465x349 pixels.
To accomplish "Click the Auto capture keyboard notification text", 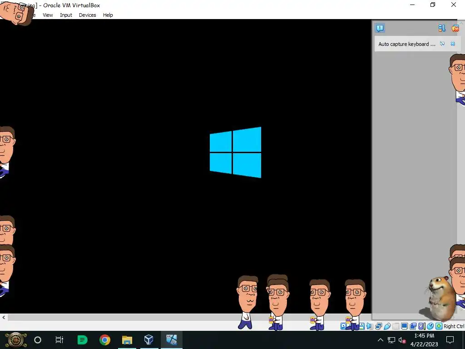I will 407,44.
